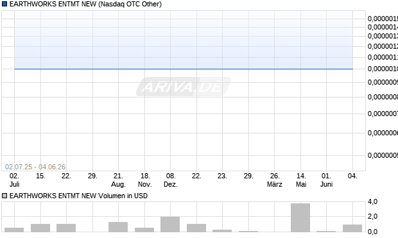Click the volume bar at 04. on the right
This screenshot has width=398, height=238.
tap(352, 228)
